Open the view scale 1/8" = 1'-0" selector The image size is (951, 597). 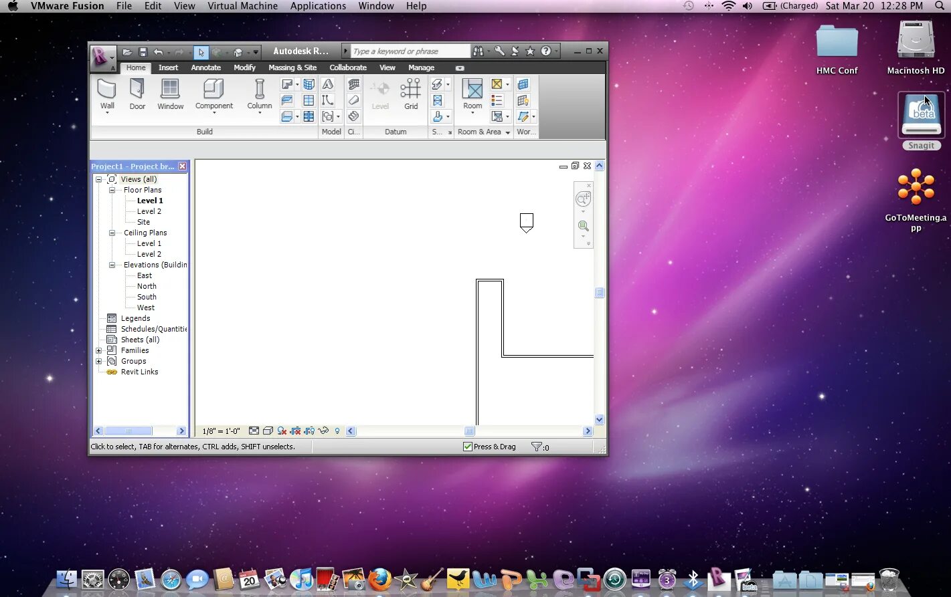[221, 431]
